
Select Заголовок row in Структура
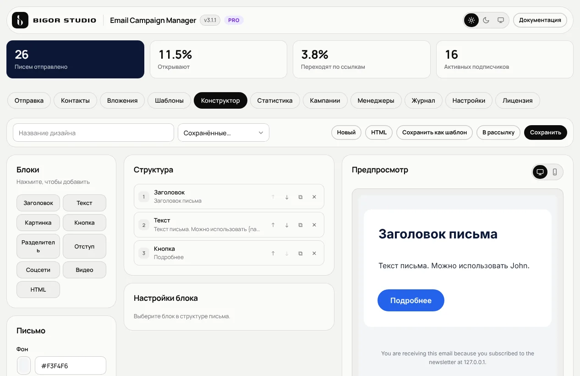(229, 197)
